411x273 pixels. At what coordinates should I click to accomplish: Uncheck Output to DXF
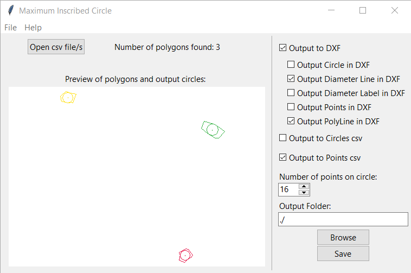point(282,48)
